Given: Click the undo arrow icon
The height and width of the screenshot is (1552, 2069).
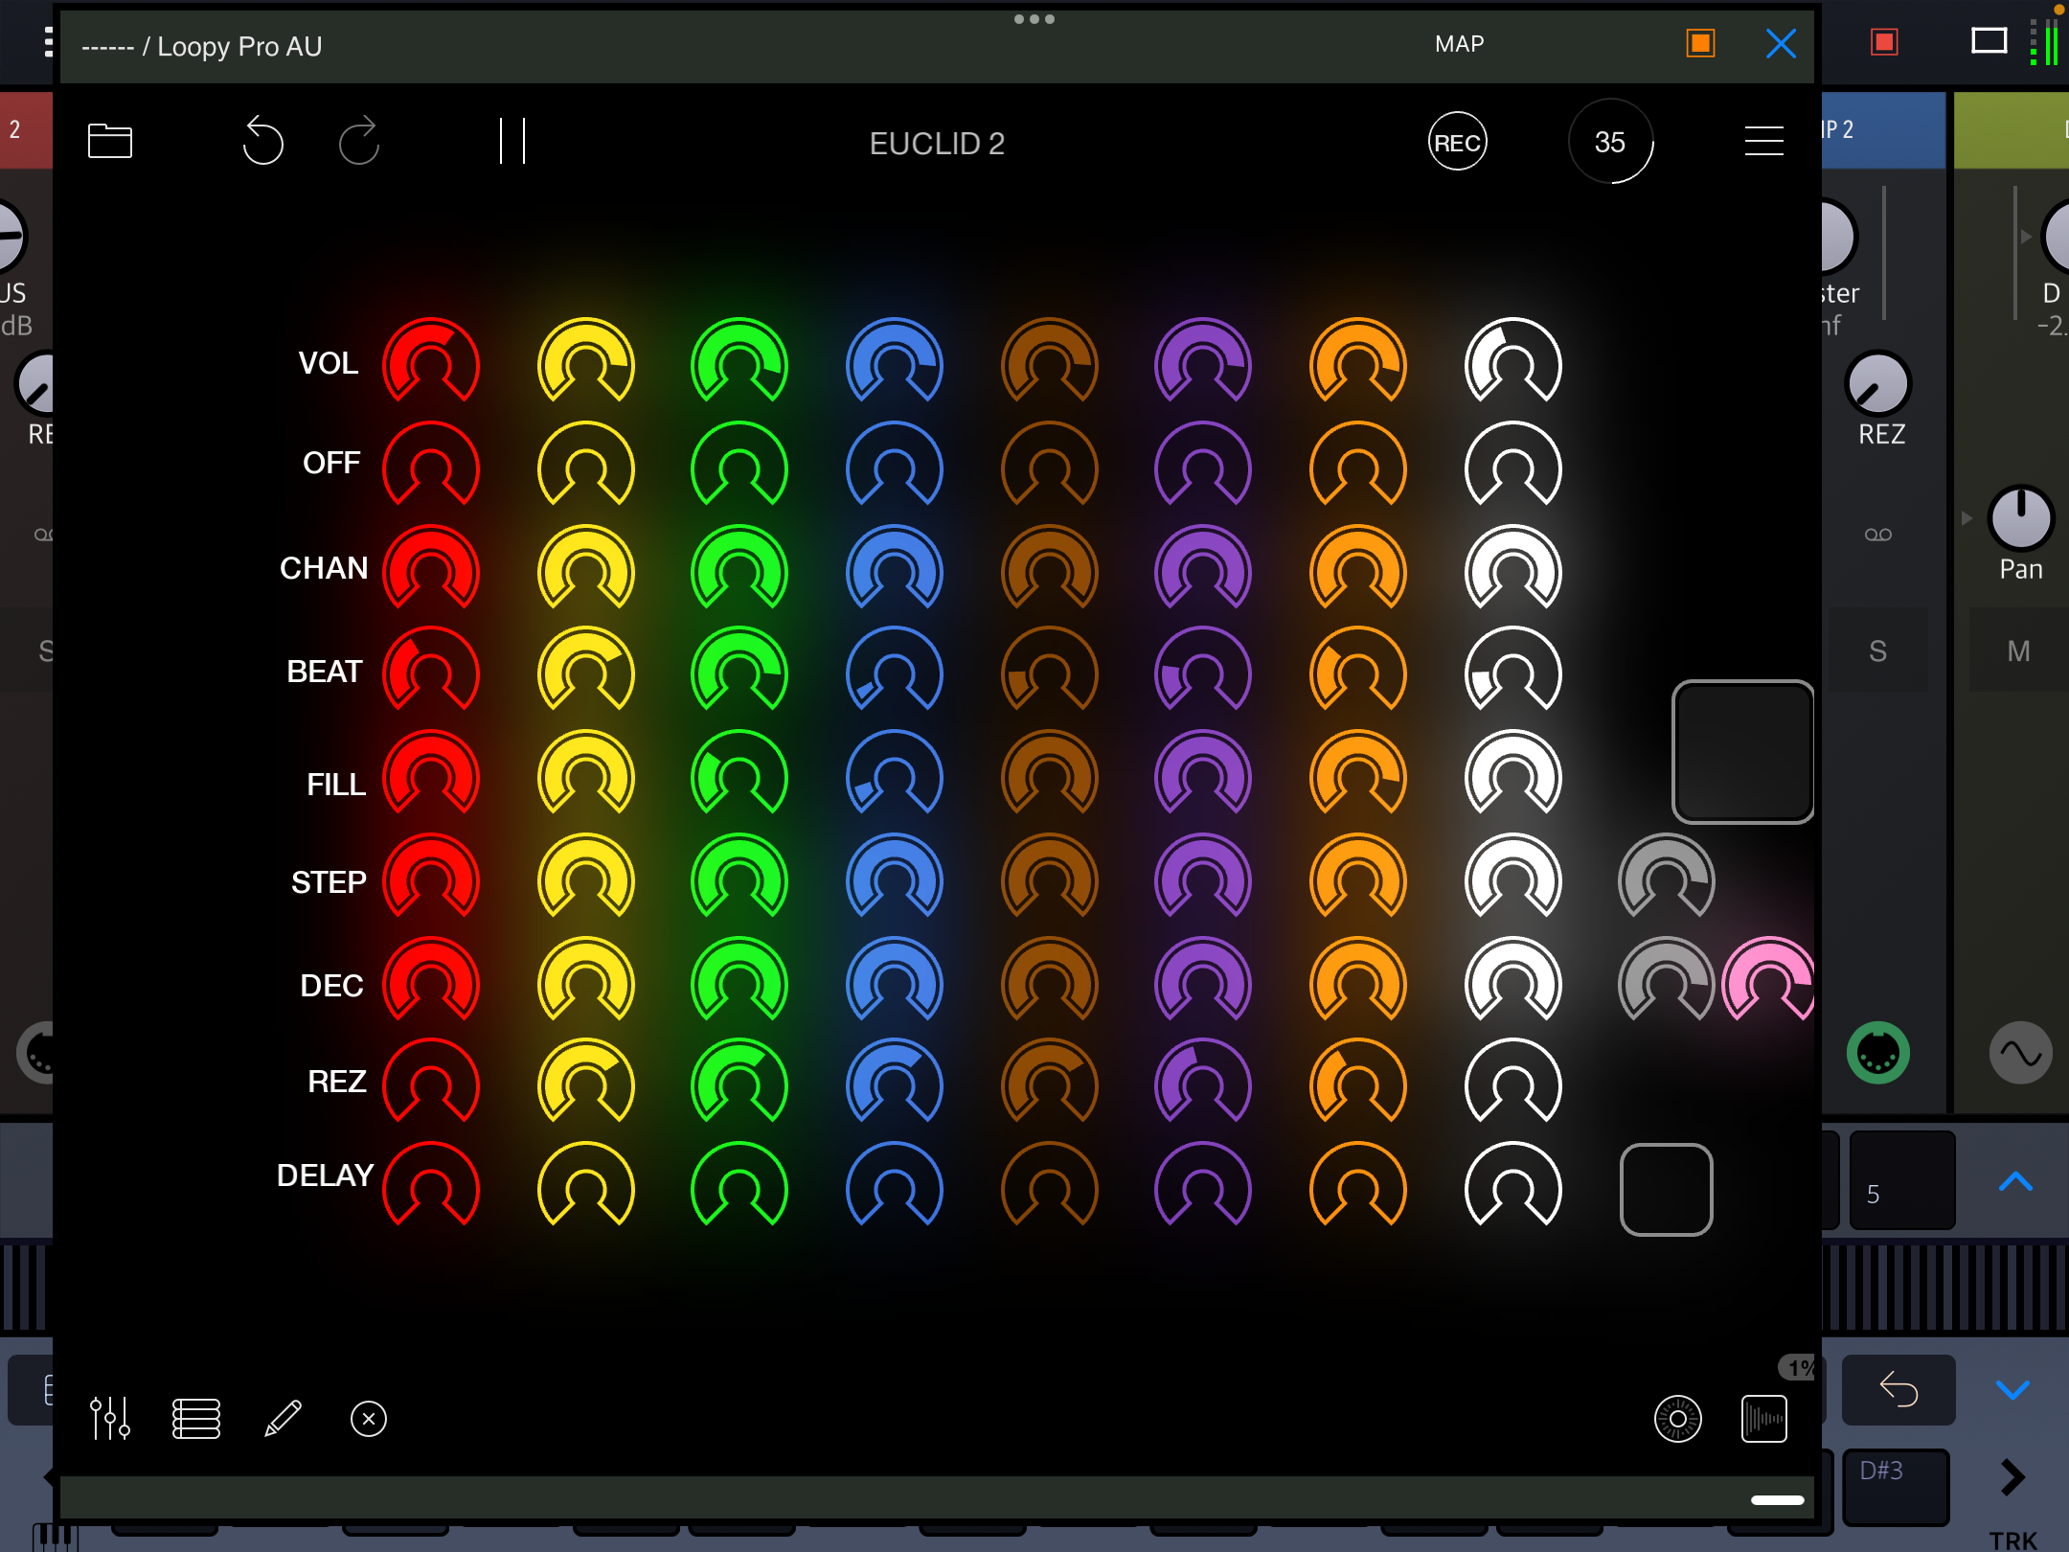Looking at the screenshot, I should click(x=262, y=142).
